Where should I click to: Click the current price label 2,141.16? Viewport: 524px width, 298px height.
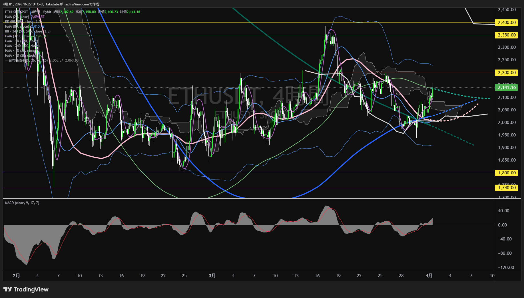click(507, 87)
